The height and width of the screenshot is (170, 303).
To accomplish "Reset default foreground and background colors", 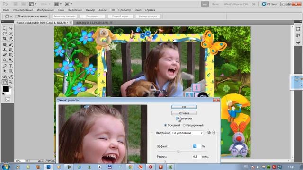I will click(4, 94).
